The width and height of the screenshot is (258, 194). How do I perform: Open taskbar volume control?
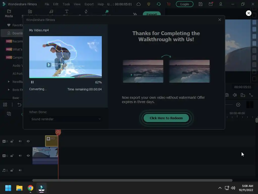pos(233,188)
